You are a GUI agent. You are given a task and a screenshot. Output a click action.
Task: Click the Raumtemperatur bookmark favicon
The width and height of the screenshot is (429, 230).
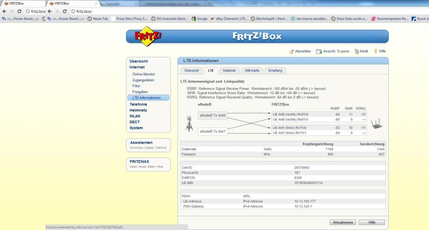373,19
